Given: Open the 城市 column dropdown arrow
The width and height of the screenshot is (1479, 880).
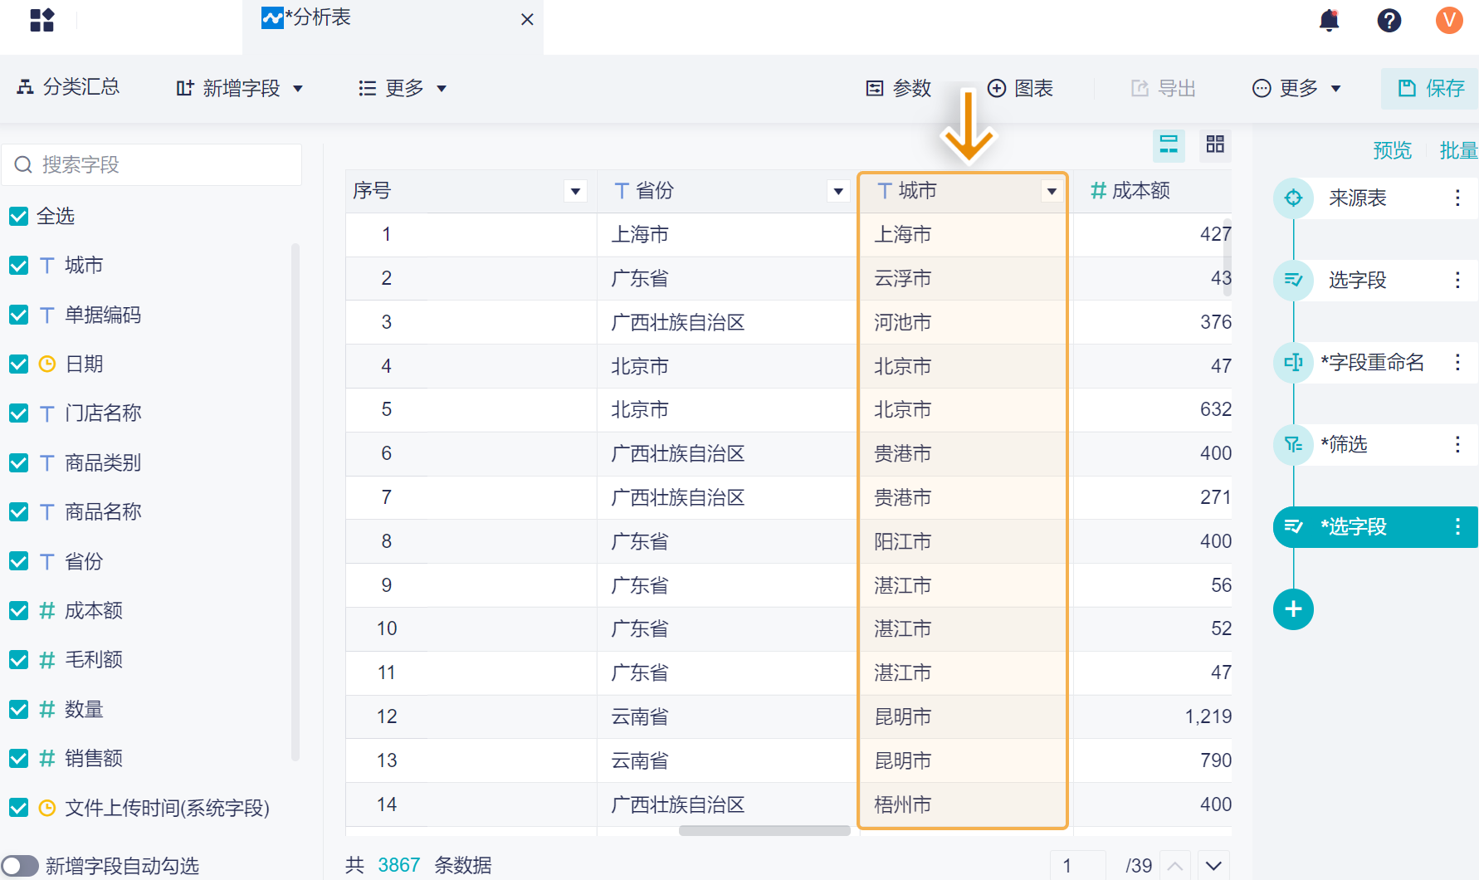Looking at the screenshot, I should [1052, 192].
